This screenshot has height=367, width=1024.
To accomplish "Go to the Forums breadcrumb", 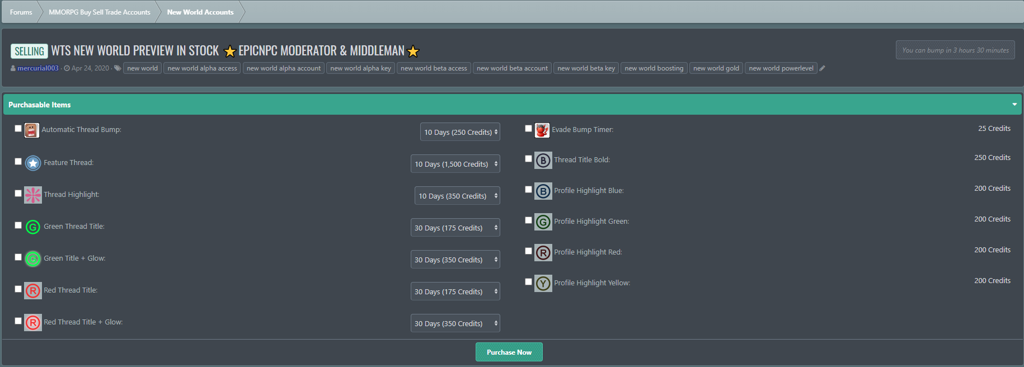I will tap(21, 12).
